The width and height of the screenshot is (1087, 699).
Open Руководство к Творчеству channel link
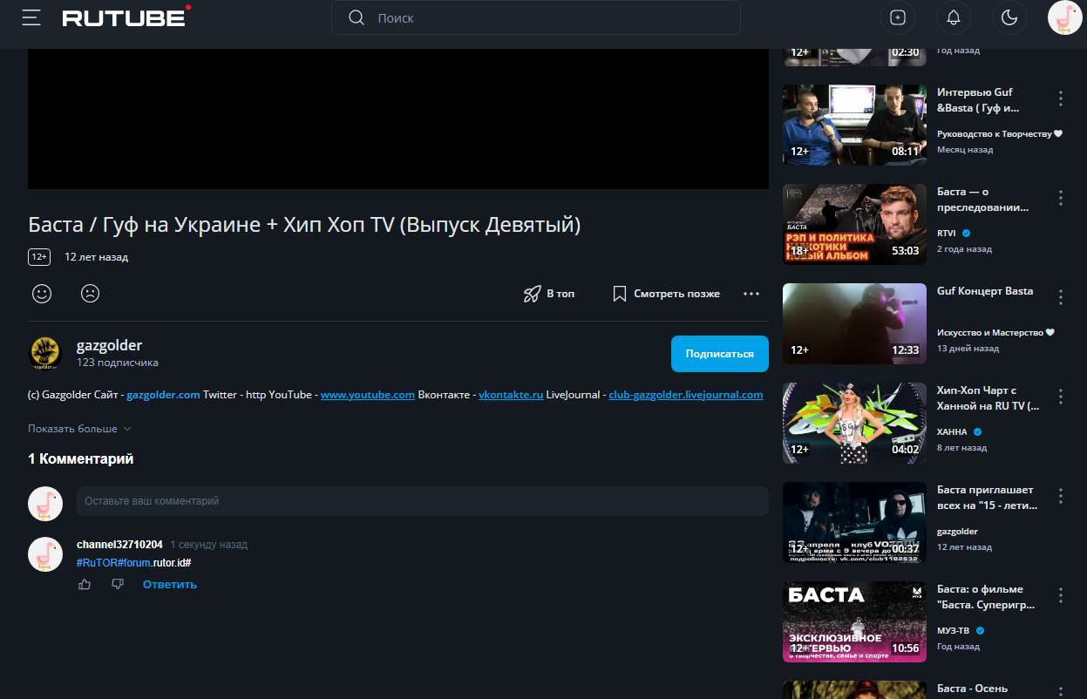pyautogui.click(x=1000, y=134)
